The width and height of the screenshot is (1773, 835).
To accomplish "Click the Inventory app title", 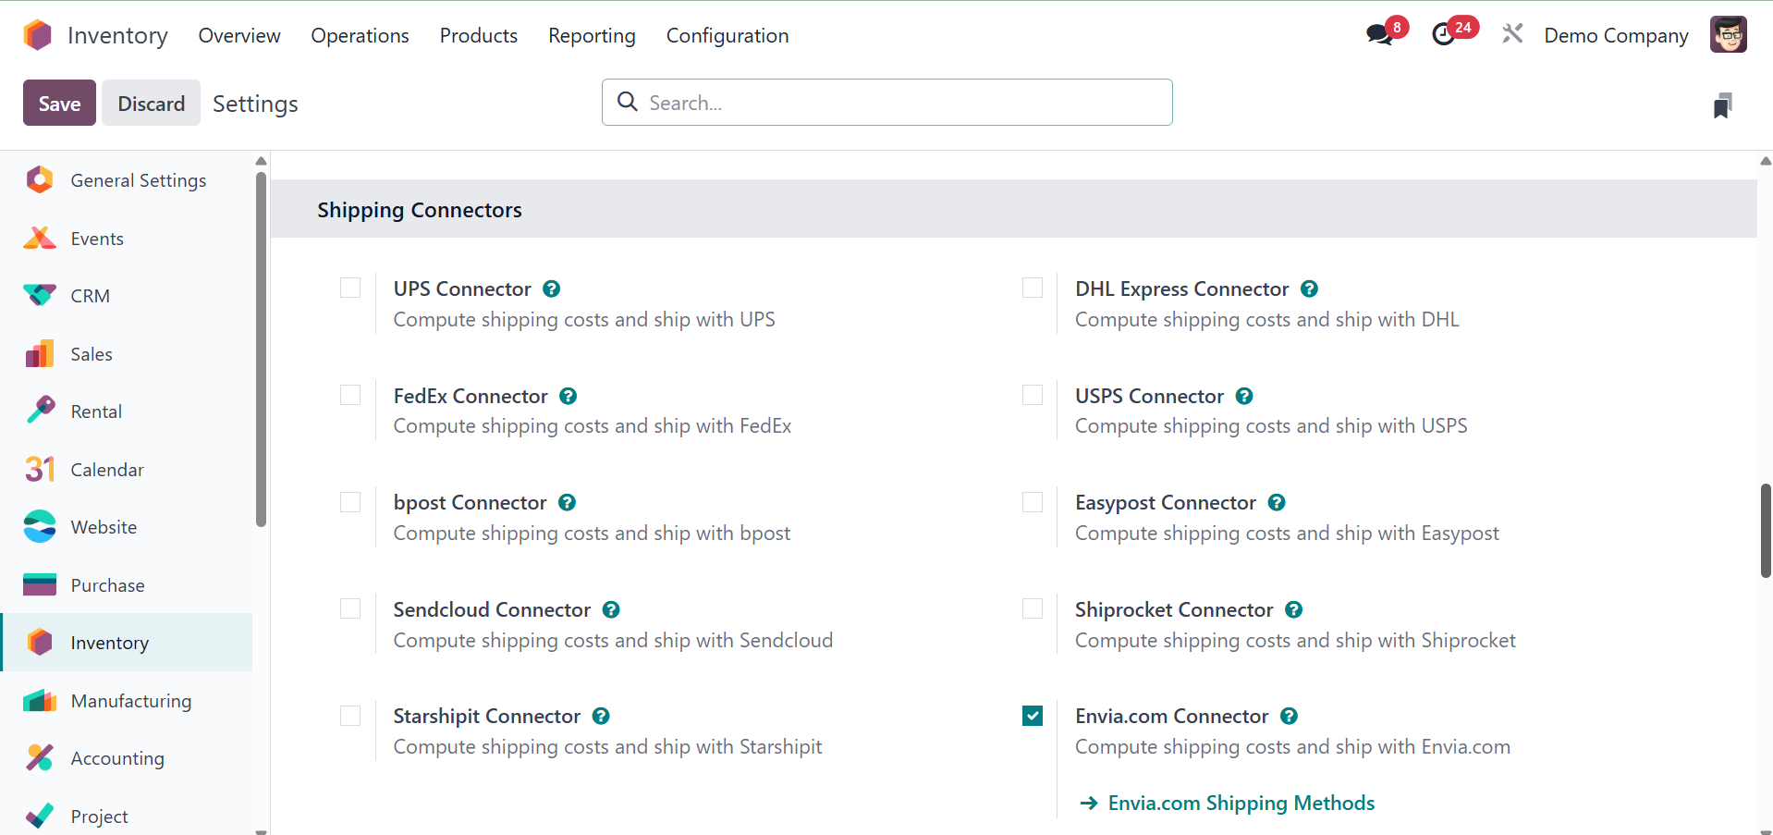I will [117, 35].
